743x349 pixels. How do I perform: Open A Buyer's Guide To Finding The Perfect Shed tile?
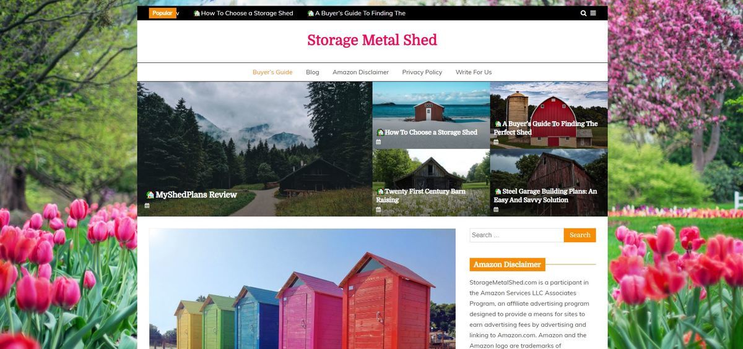(x=546, y=128)
